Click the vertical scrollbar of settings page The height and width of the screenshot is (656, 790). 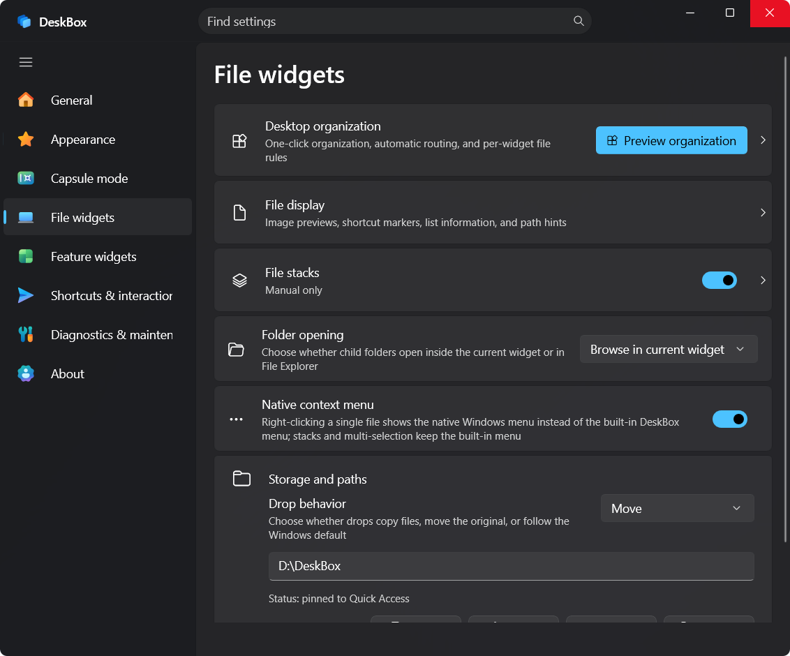click(785, 299)
